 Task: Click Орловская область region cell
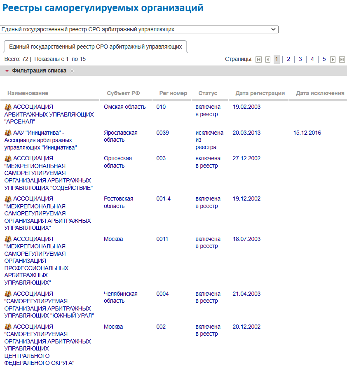(118, 162)
